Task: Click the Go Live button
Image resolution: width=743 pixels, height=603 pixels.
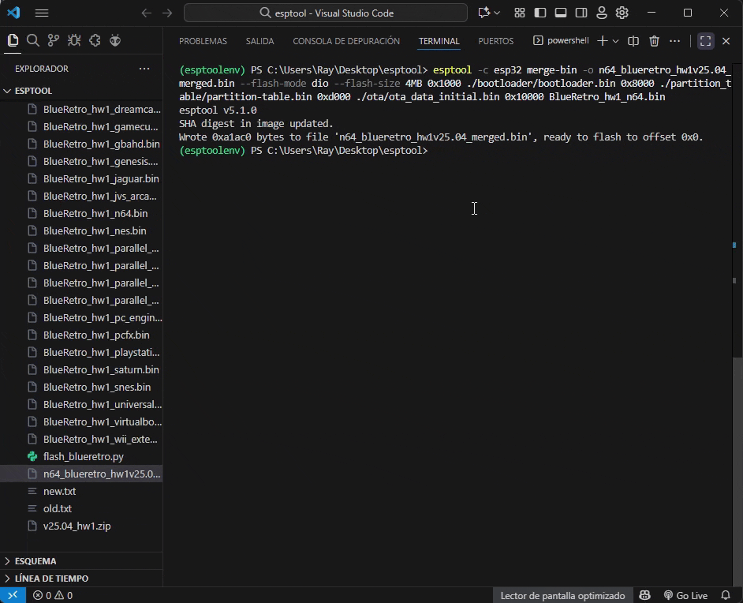Action: (685, 595)
